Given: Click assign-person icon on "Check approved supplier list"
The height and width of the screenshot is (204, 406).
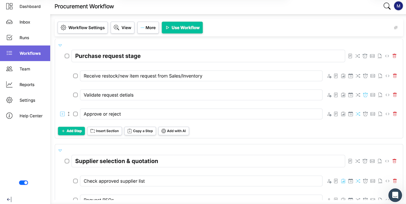Looking at the screenshot, I should 329,181.
